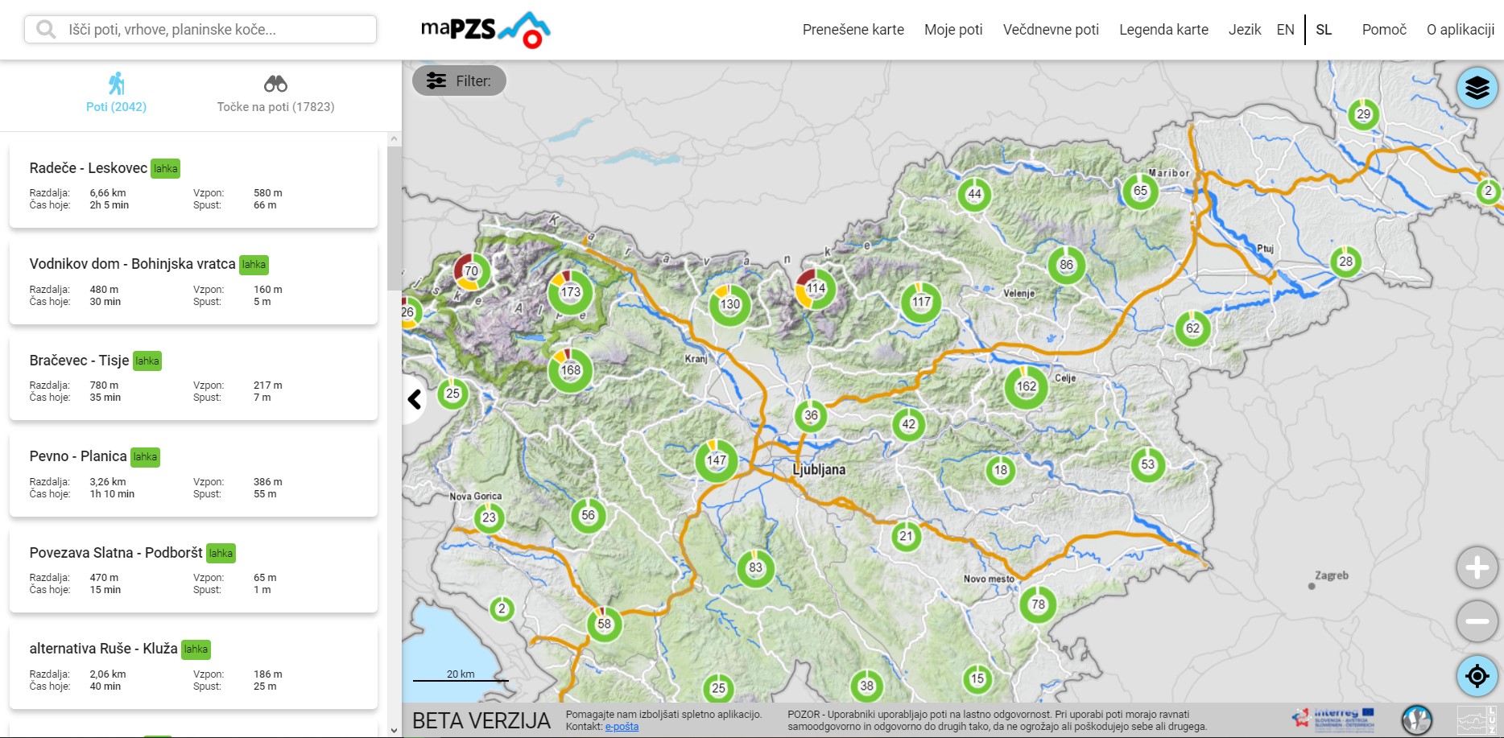Zoom in with the plus button
1504x738 pixels.
point(1477,568)
